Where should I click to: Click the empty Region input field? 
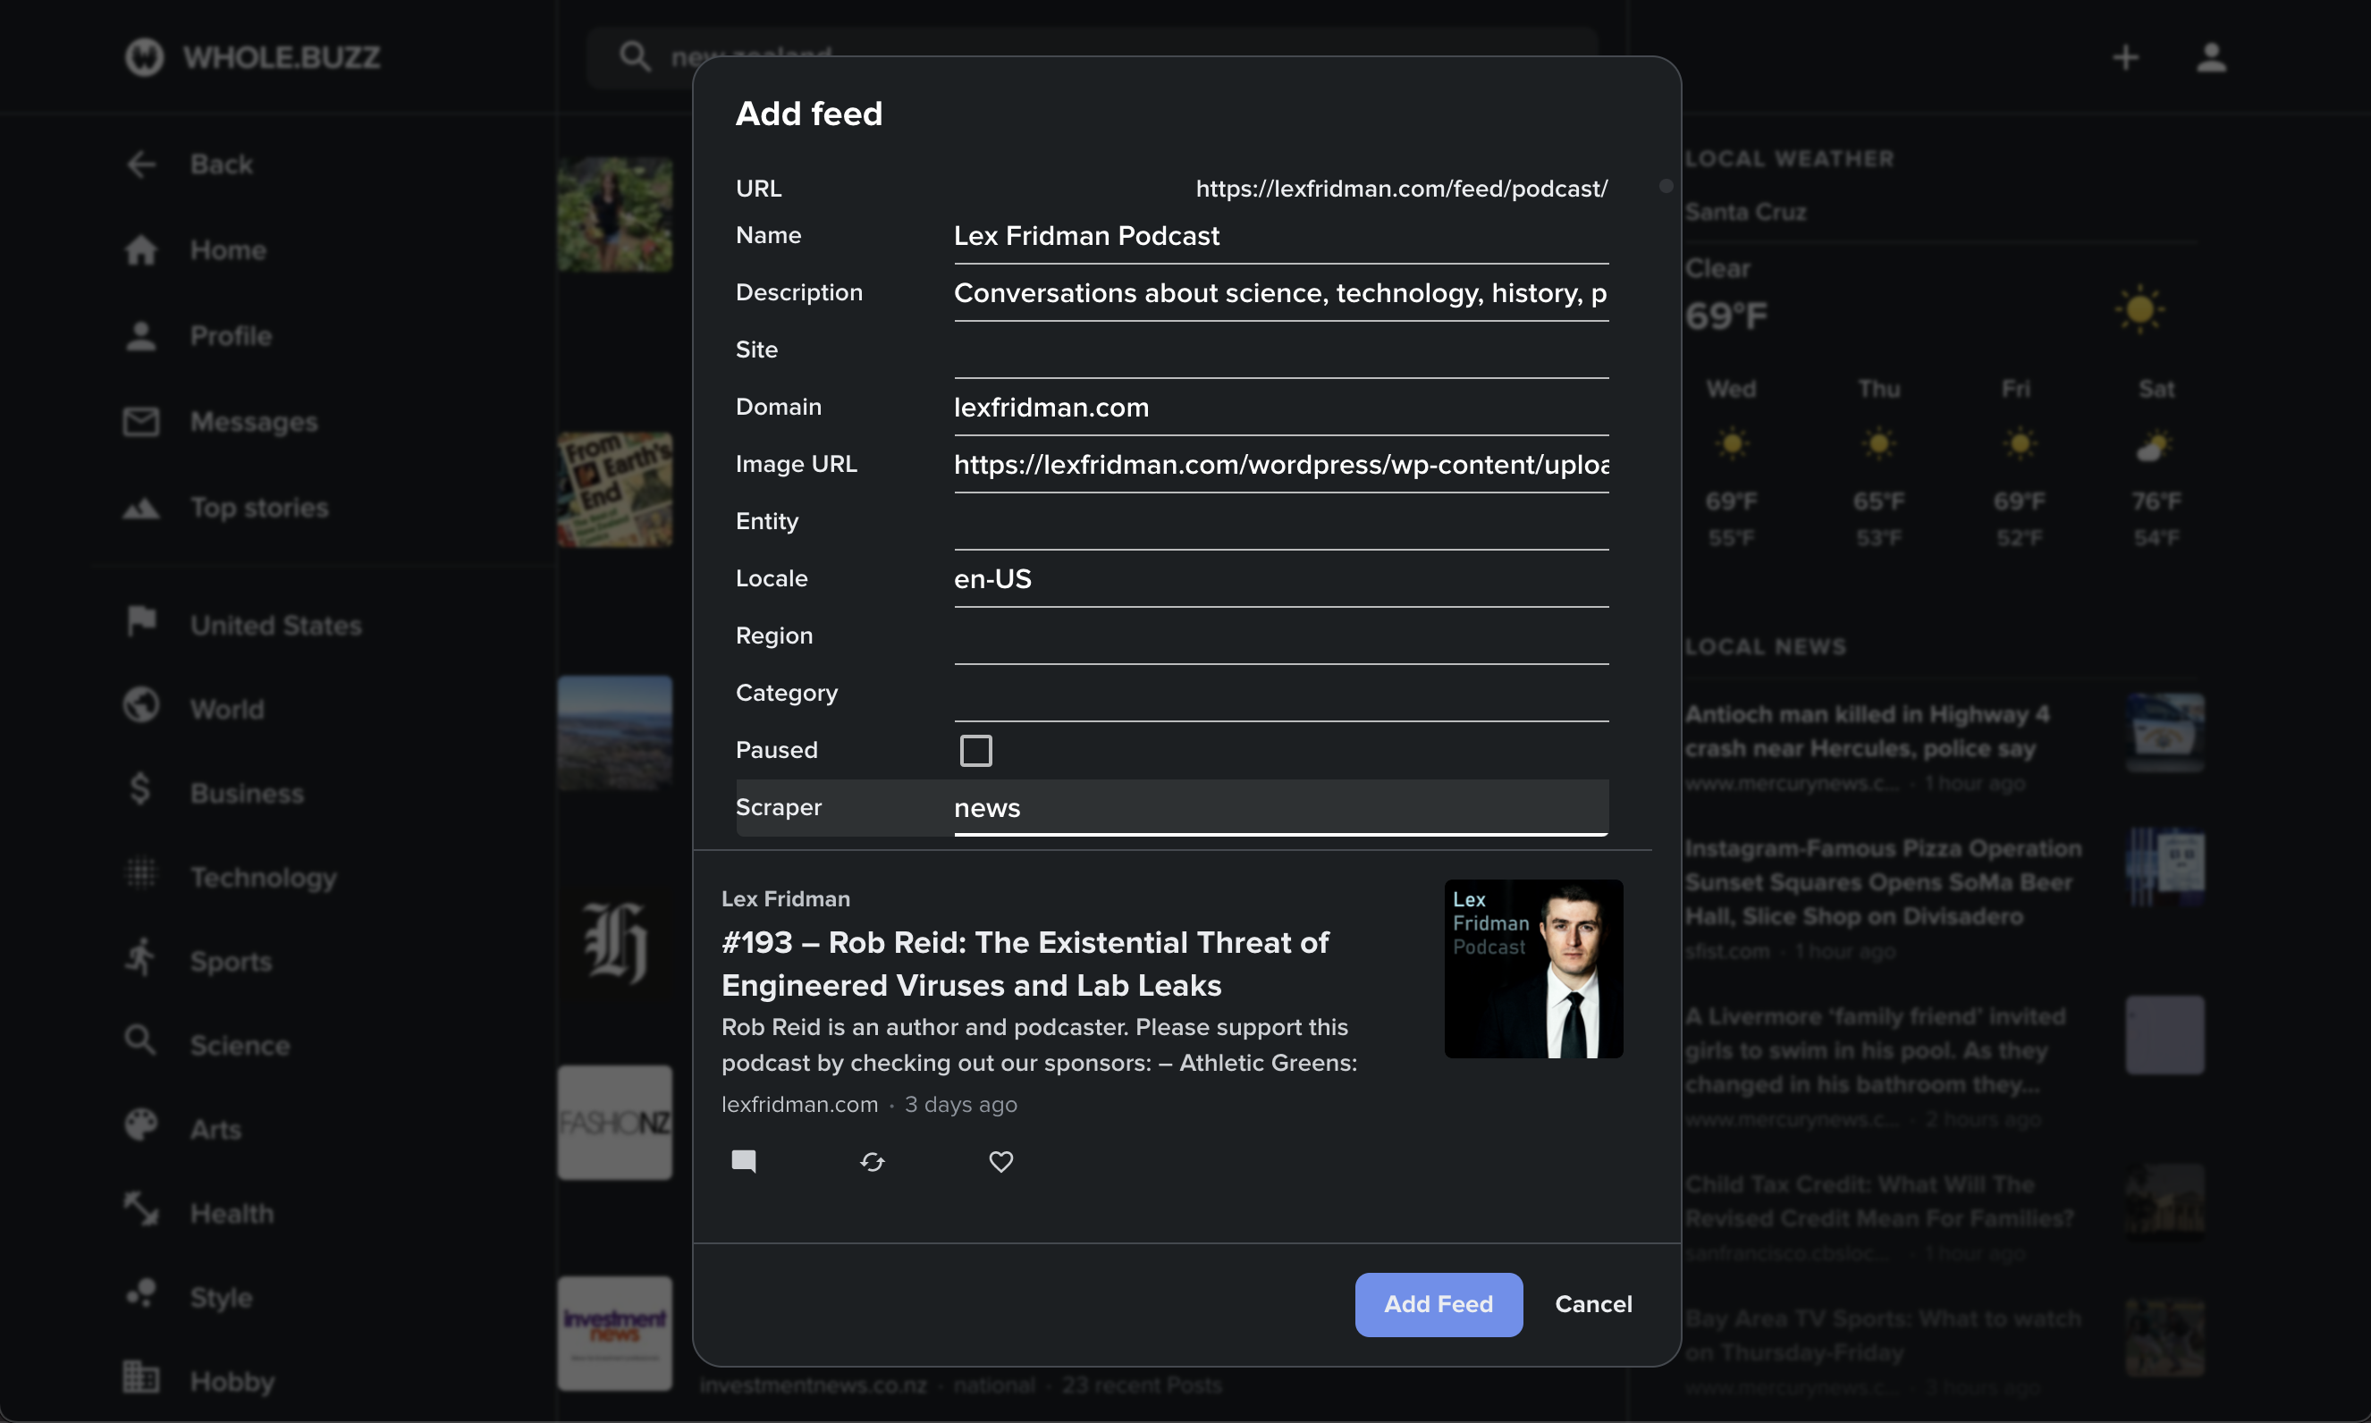click(1280, 636)
